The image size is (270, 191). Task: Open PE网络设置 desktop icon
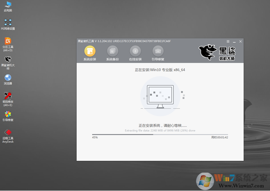coord(8,24)
